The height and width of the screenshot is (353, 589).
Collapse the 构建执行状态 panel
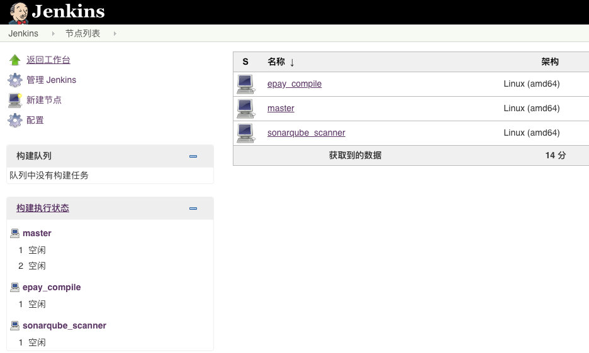[193, 209]
